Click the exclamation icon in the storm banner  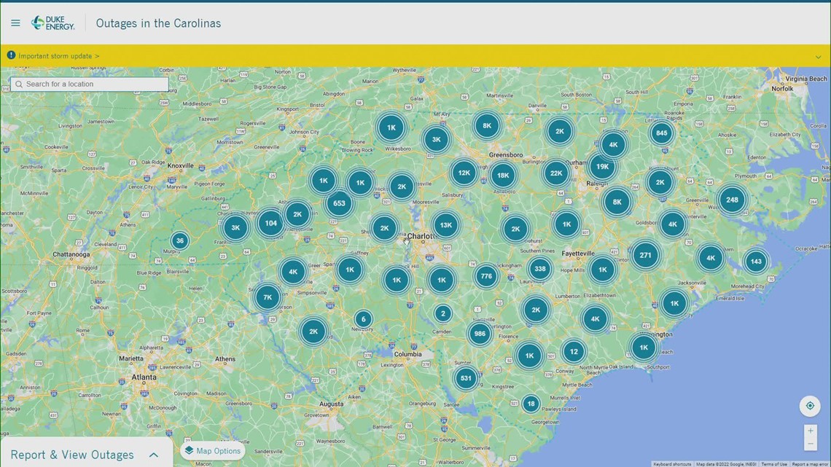11,55
